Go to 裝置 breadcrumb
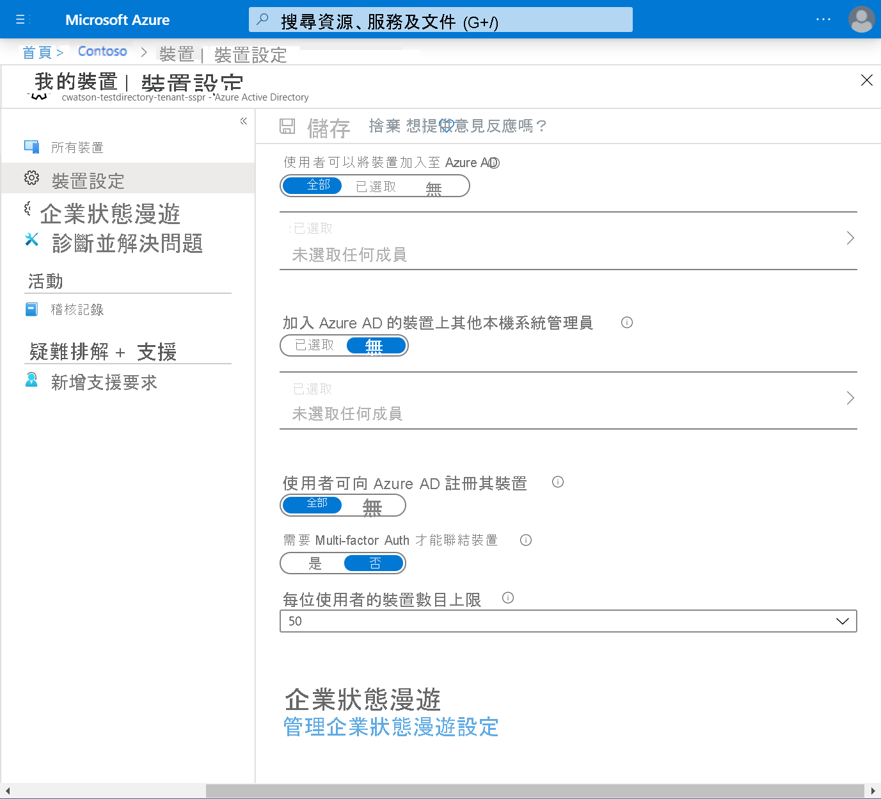The image size is (881, 799). [177, 54]
